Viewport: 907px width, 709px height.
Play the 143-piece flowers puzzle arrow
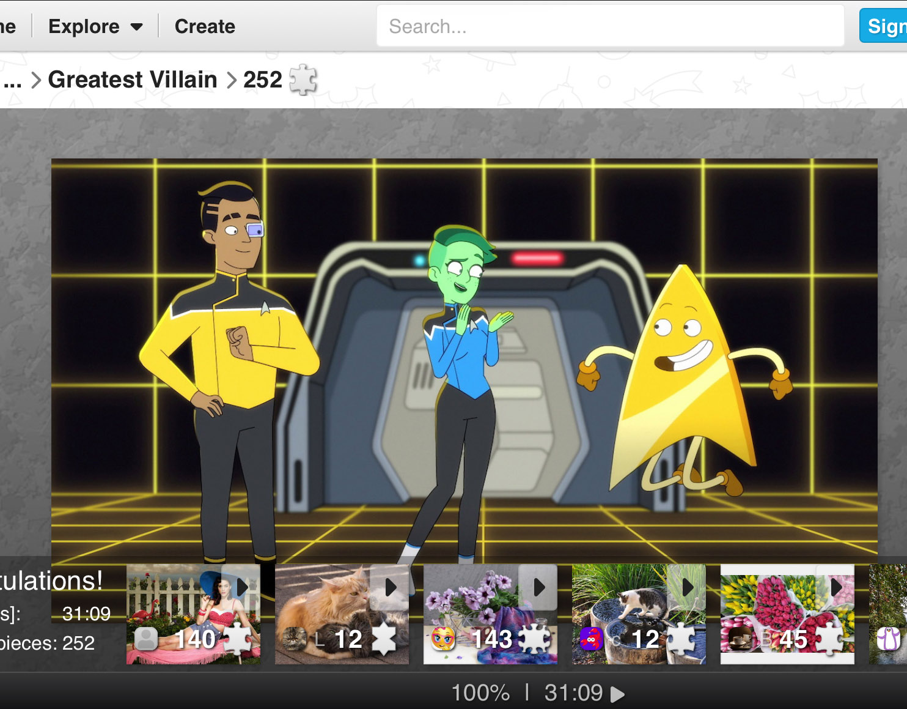538,587
